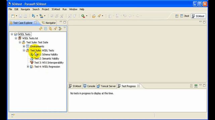Screen dimensions: 215x120
Task: Click the Print icon in main toolbar
Action: click(x=26, y=16)
